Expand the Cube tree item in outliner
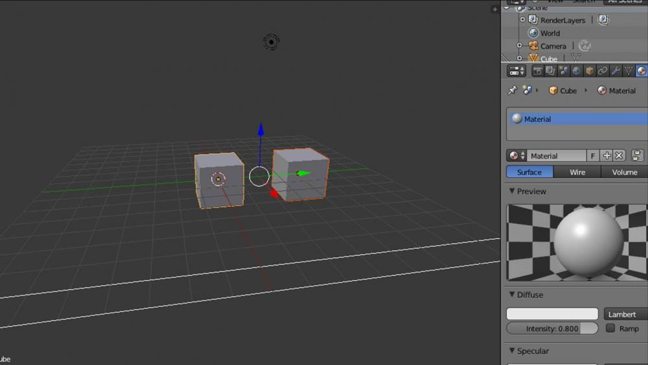 pos(520,58)
